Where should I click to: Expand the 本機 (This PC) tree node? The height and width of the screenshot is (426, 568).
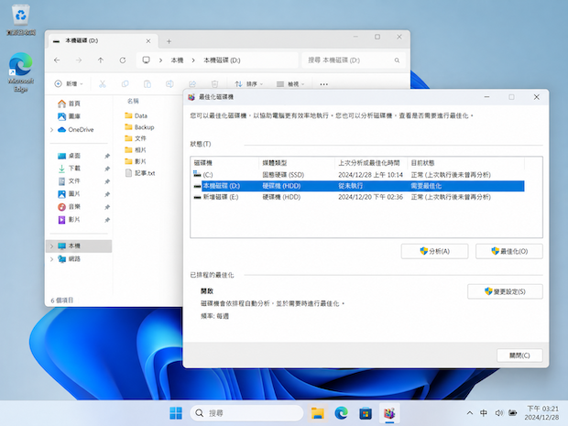51,246
